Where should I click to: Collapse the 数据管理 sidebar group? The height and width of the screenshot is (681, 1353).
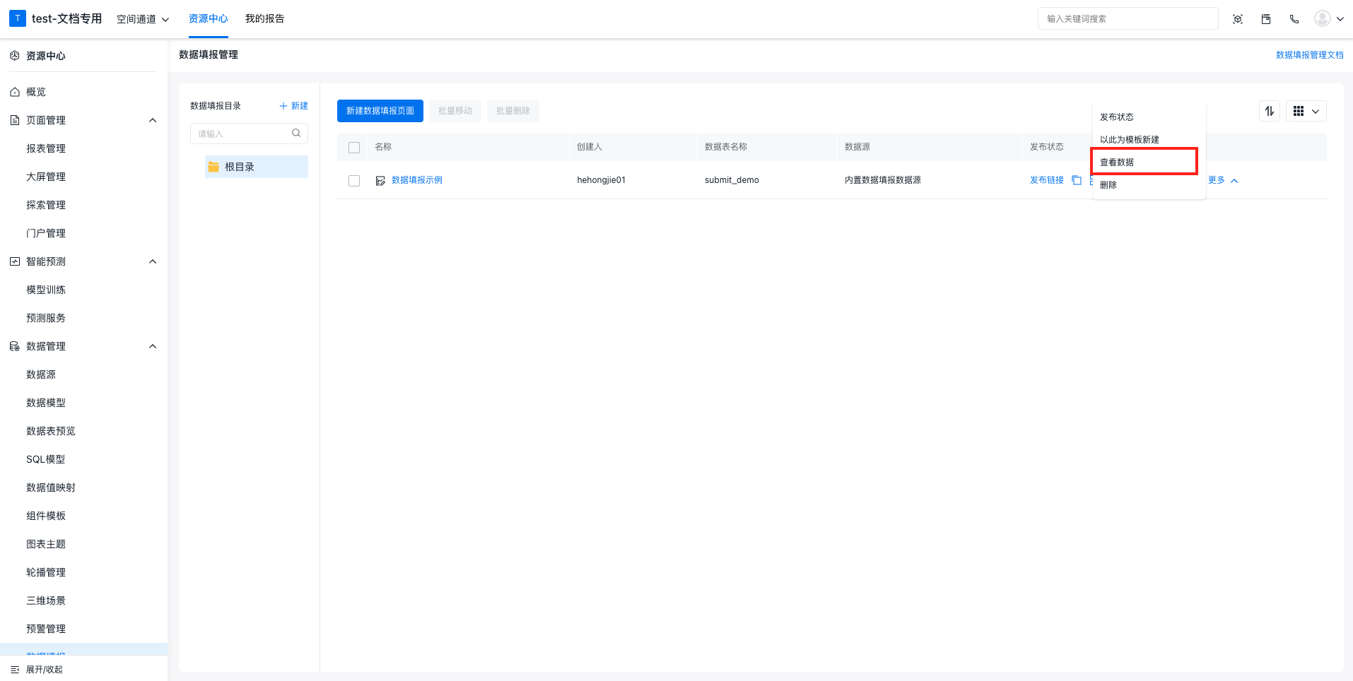pos(153,346)
